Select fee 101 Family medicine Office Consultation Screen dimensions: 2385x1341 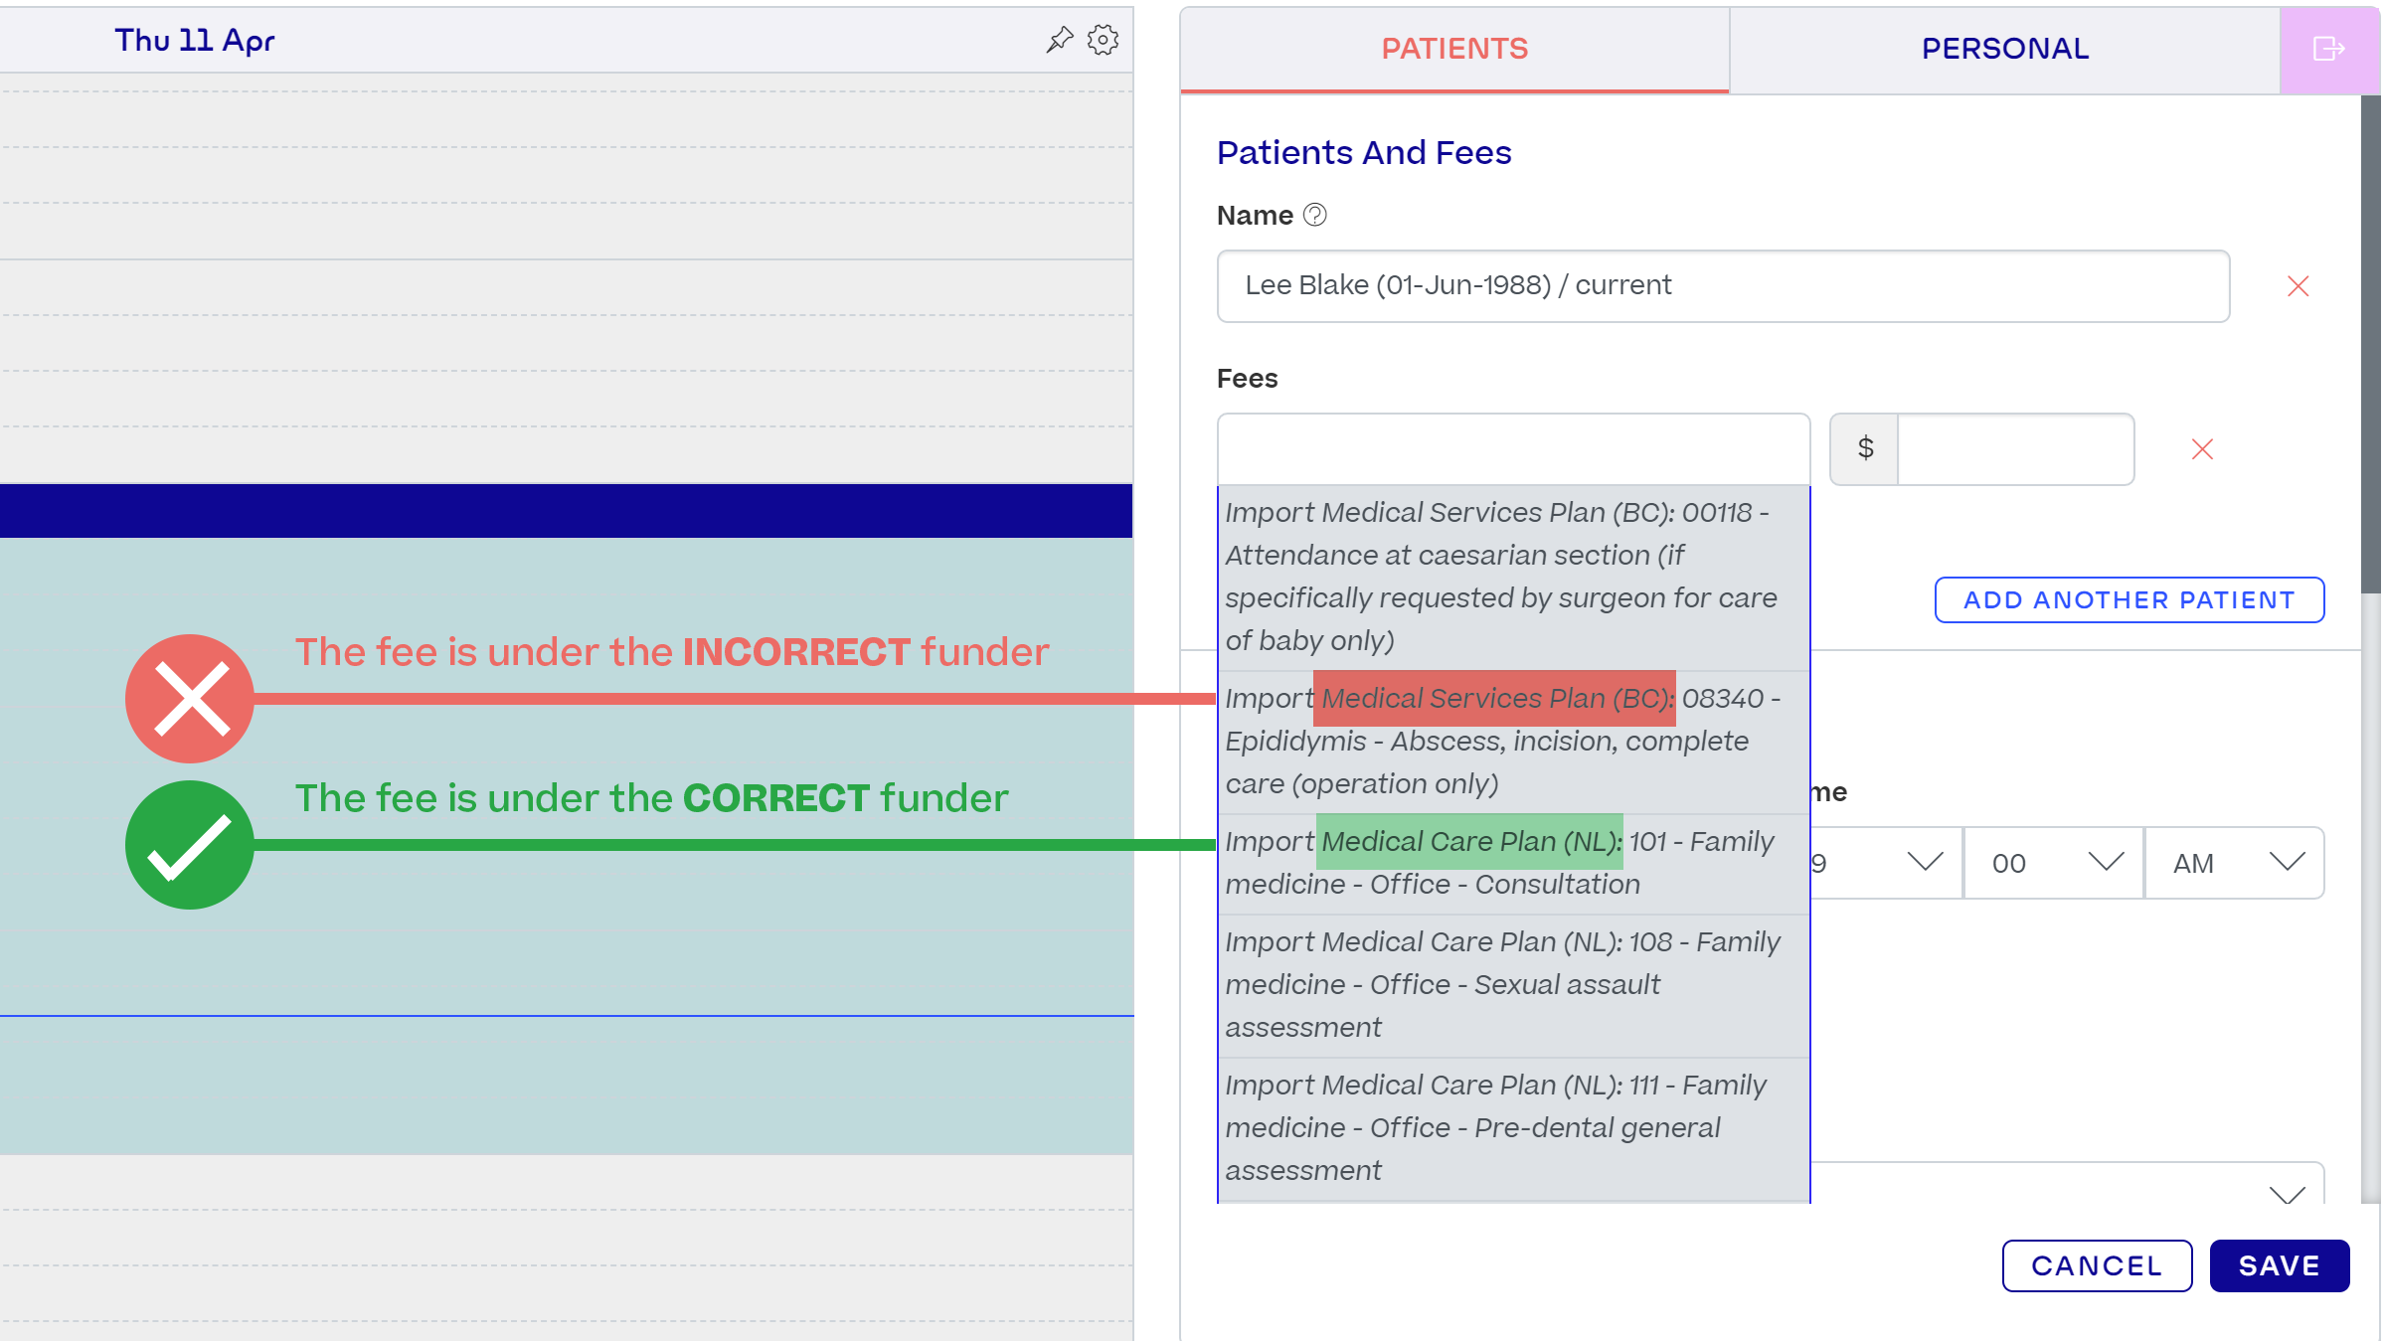point(1513,863)
